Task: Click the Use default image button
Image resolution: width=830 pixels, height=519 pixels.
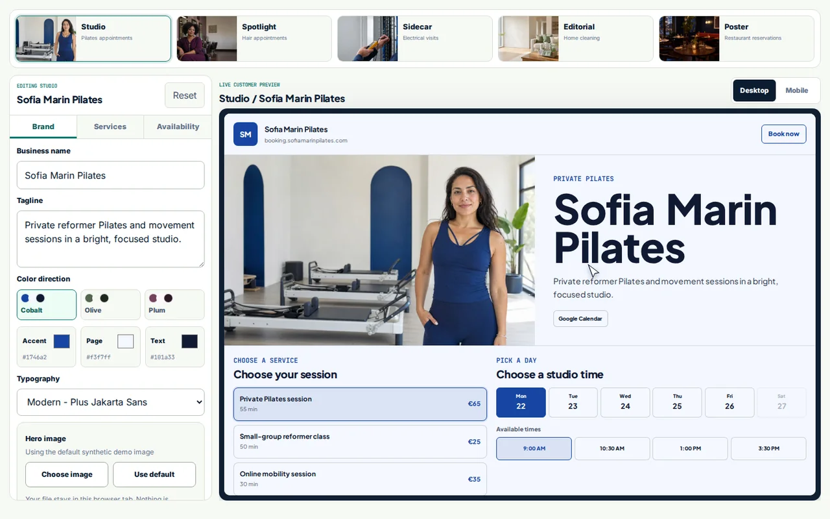Action: (154, 474)
